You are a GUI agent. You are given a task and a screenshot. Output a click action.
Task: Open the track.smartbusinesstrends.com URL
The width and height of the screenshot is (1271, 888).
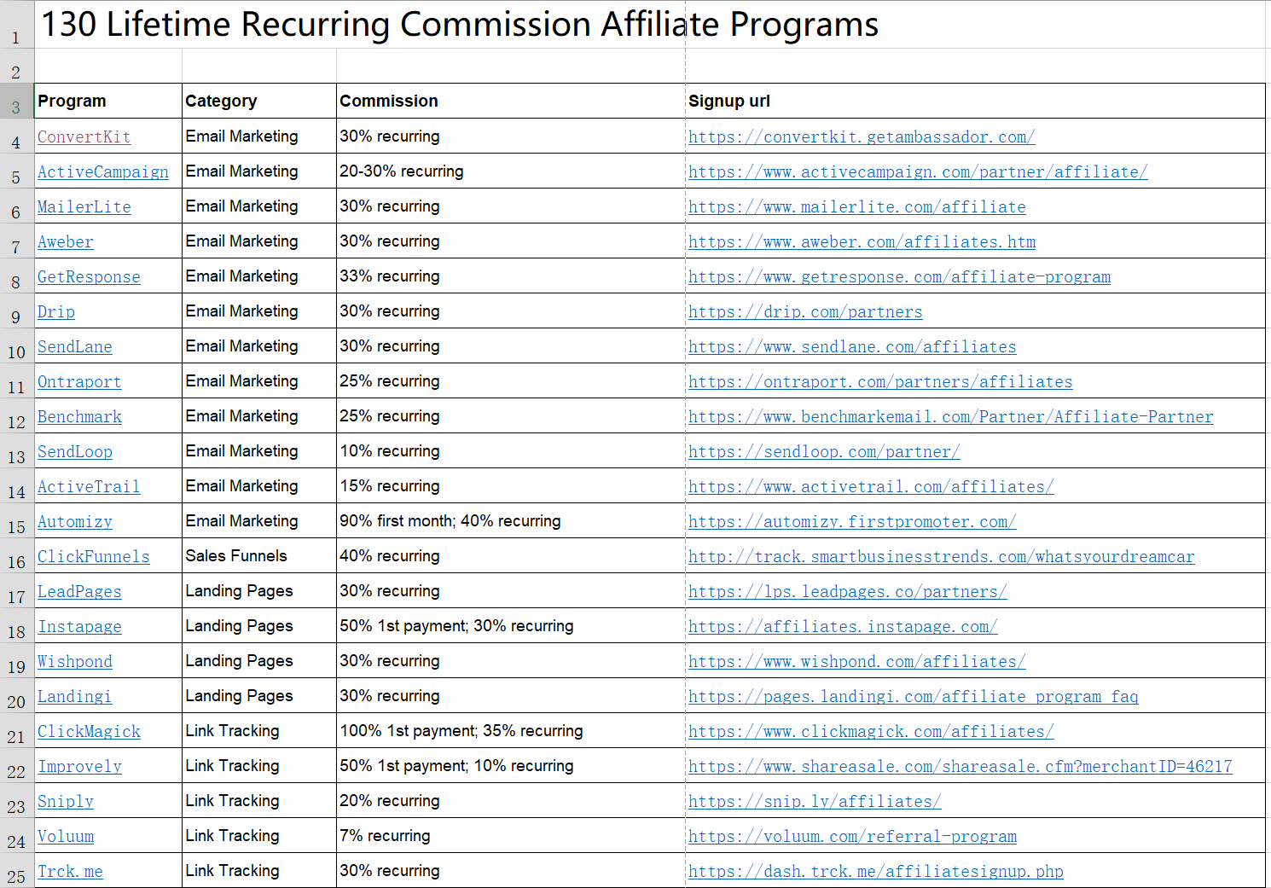point(942,556)
